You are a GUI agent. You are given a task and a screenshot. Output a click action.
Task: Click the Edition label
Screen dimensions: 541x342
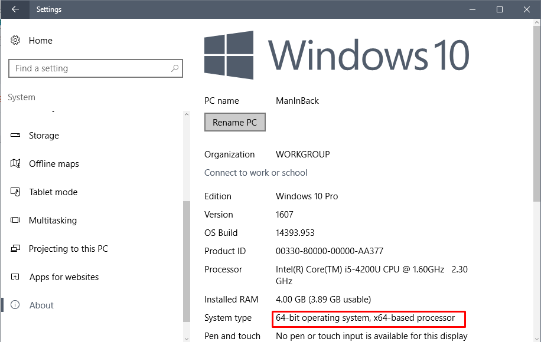pos(218,196)
